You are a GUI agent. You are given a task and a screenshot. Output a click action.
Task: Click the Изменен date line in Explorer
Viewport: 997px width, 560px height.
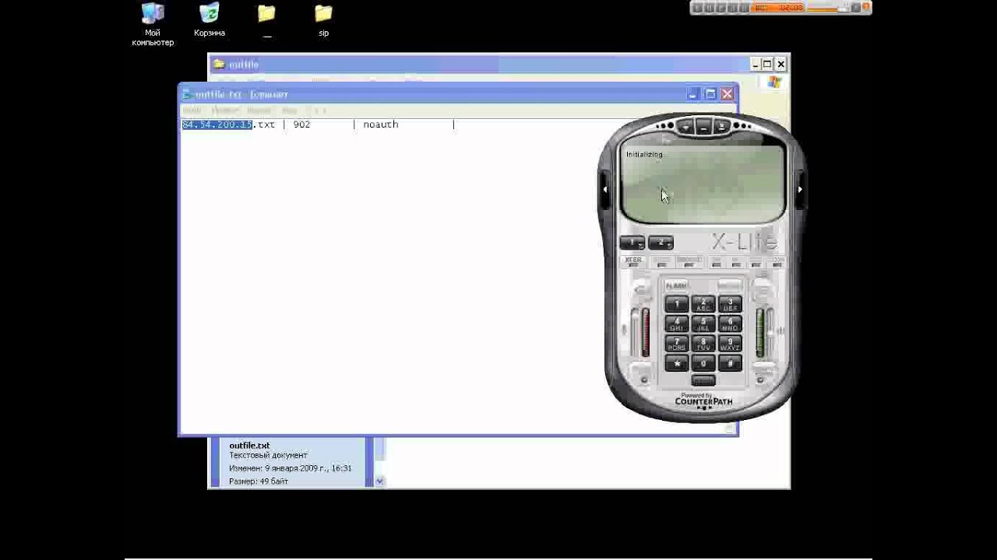pyautogui.click(x=291, y=468)
